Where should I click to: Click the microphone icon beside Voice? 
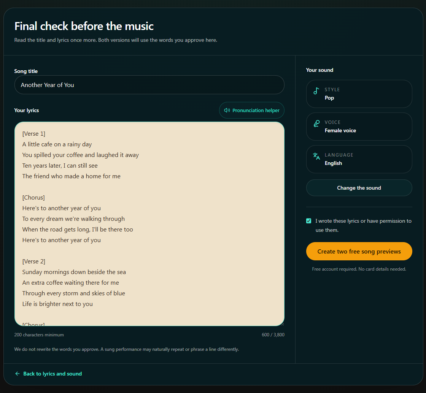(x=316, y=124)
